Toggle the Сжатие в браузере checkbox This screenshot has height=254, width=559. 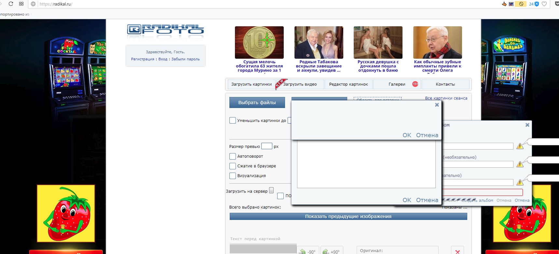pyautogui.click(x=233, y=166)
